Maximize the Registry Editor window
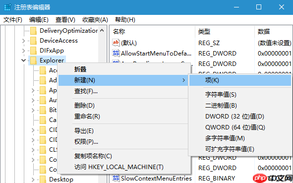Screen dimensions: 293x183 [x=259, y=7]
